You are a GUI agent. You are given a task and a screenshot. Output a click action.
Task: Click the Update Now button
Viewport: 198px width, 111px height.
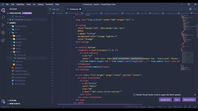pyautogui.click(x=165, y=100)
